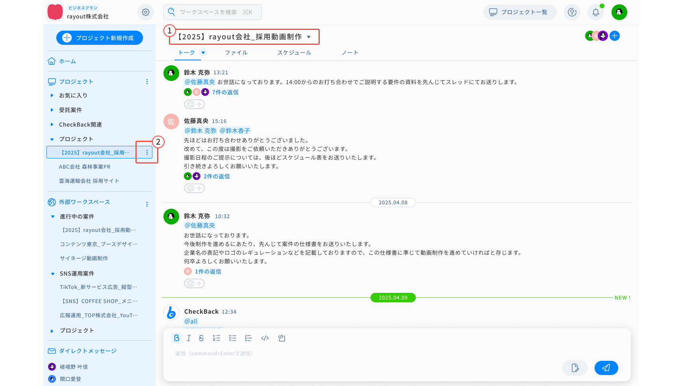Open the プロジェクト一覧 button
Image resolution: width=682 pixels, height=386 pixels.
click(x=520, y=12)
